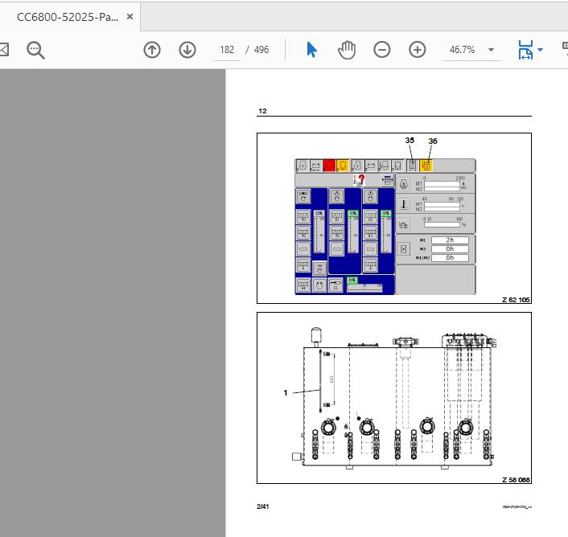Close the CC6800-52025 document tab
This screenshot has height=537, width=568.
[130, 17]
